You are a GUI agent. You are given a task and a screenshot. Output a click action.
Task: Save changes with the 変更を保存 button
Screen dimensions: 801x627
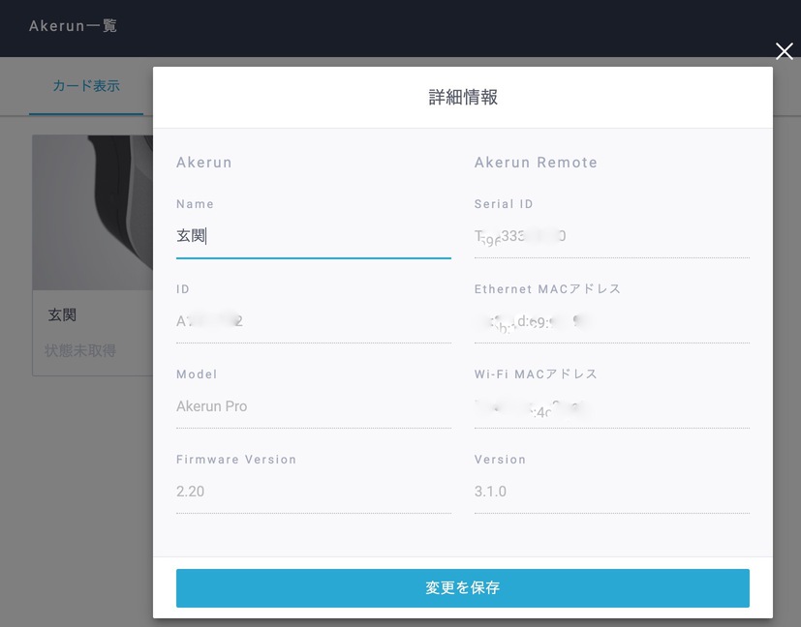pos(462,587)
